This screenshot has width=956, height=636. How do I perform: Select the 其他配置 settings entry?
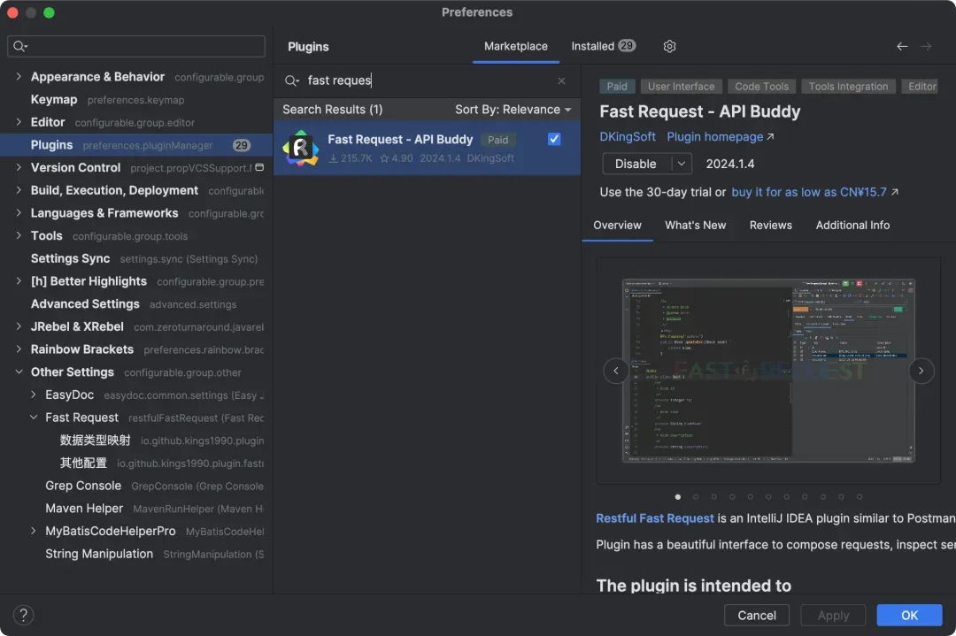point(136,463)
